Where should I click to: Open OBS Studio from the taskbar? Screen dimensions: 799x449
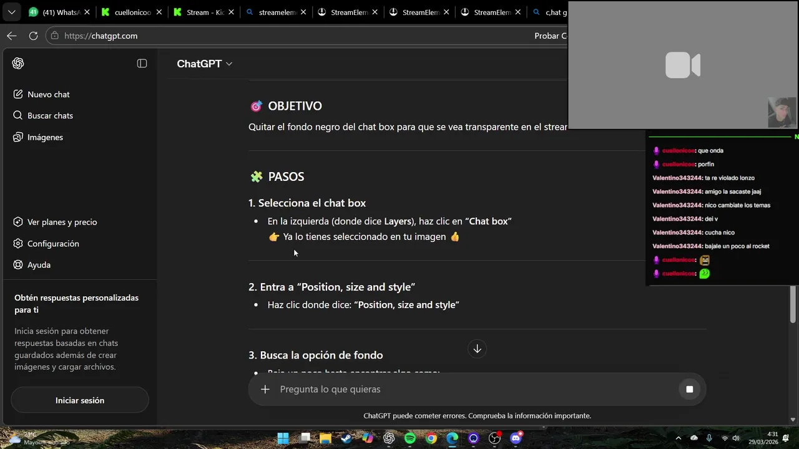click(x=495, y=438)
